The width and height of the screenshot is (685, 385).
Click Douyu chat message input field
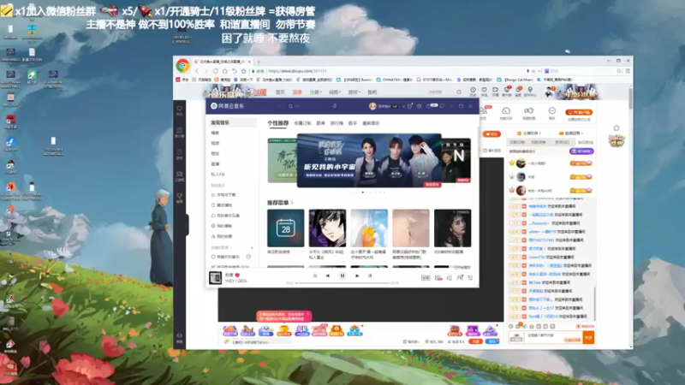coord(553,337)
